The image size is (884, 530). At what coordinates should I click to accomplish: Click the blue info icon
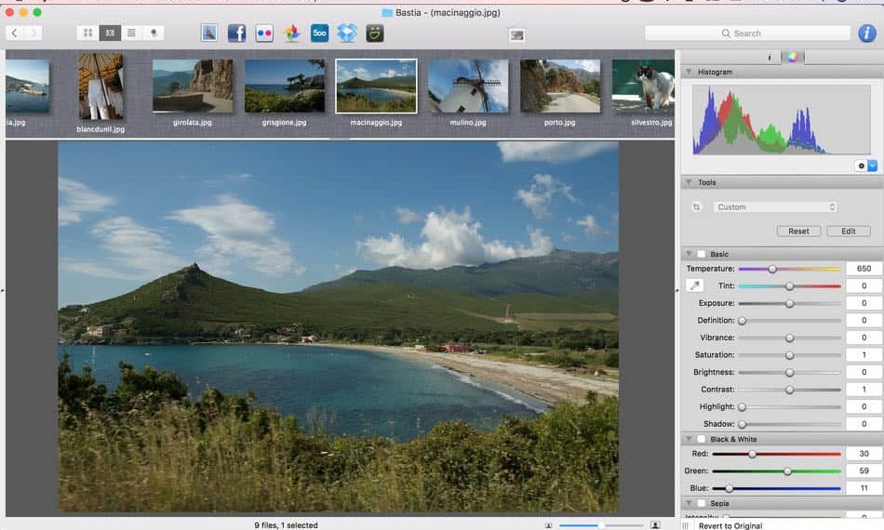coord(866,33)
